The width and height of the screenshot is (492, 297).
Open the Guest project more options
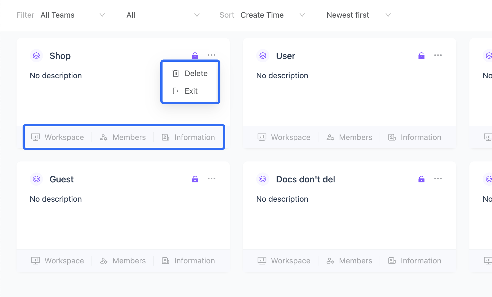click(212, 179)
